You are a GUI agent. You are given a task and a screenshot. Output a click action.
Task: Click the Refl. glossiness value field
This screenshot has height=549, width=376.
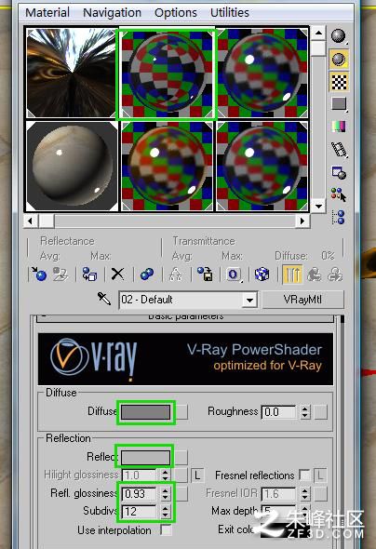click(x=140, y=494)
